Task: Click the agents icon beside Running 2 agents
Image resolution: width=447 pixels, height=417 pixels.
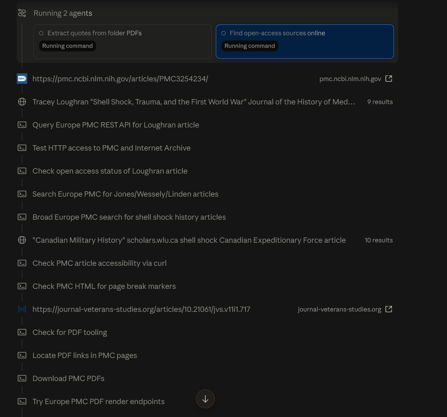Action: (x=22, y=13)
